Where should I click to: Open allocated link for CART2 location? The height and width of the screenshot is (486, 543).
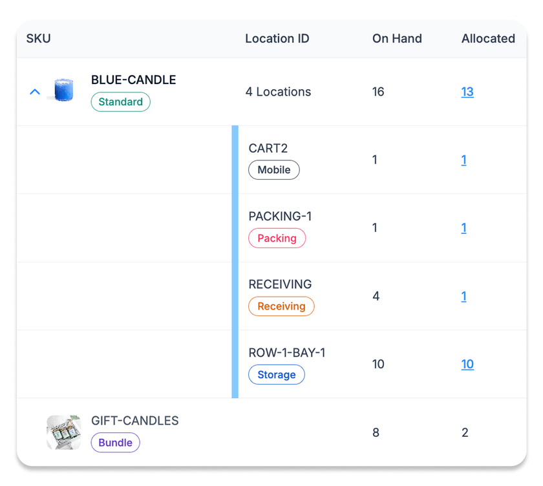[x=463, y=160]
